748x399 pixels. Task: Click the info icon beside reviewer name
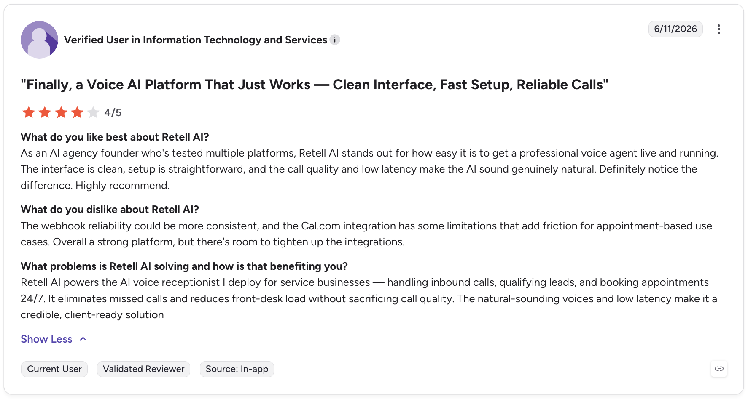(335, 40)
